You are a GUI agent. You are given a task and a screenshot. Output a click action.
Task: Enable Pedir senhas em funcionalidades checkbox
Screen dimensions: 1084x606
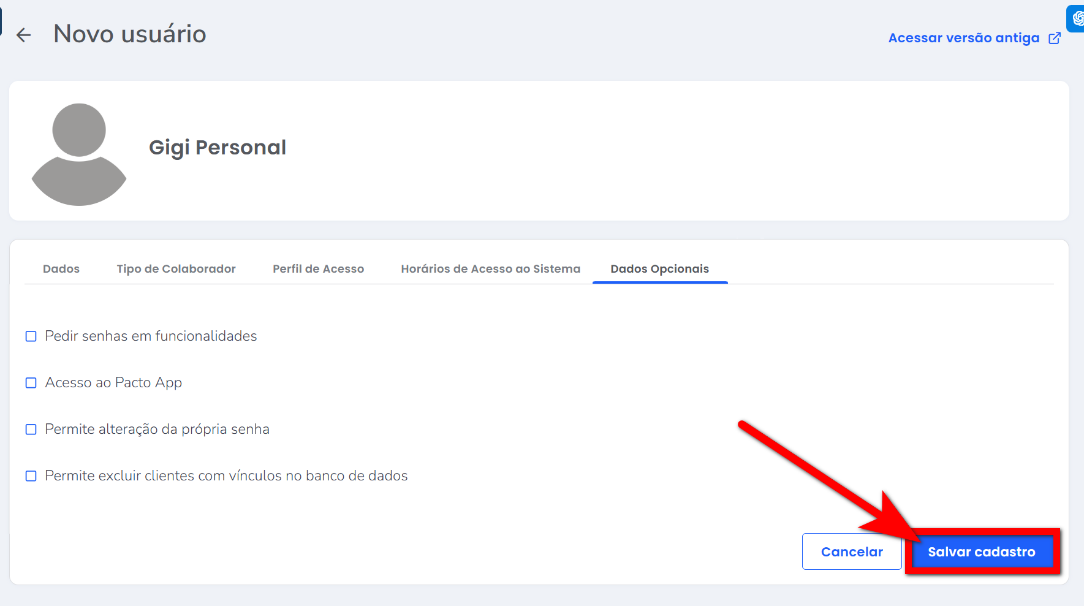31,336
